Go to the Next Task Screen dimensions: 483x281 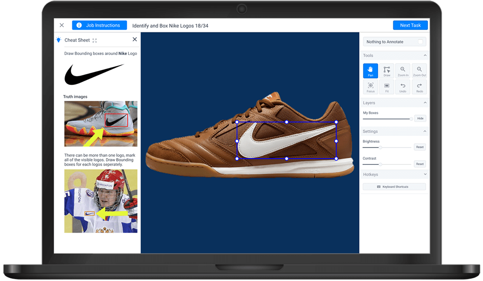[410, 25]
